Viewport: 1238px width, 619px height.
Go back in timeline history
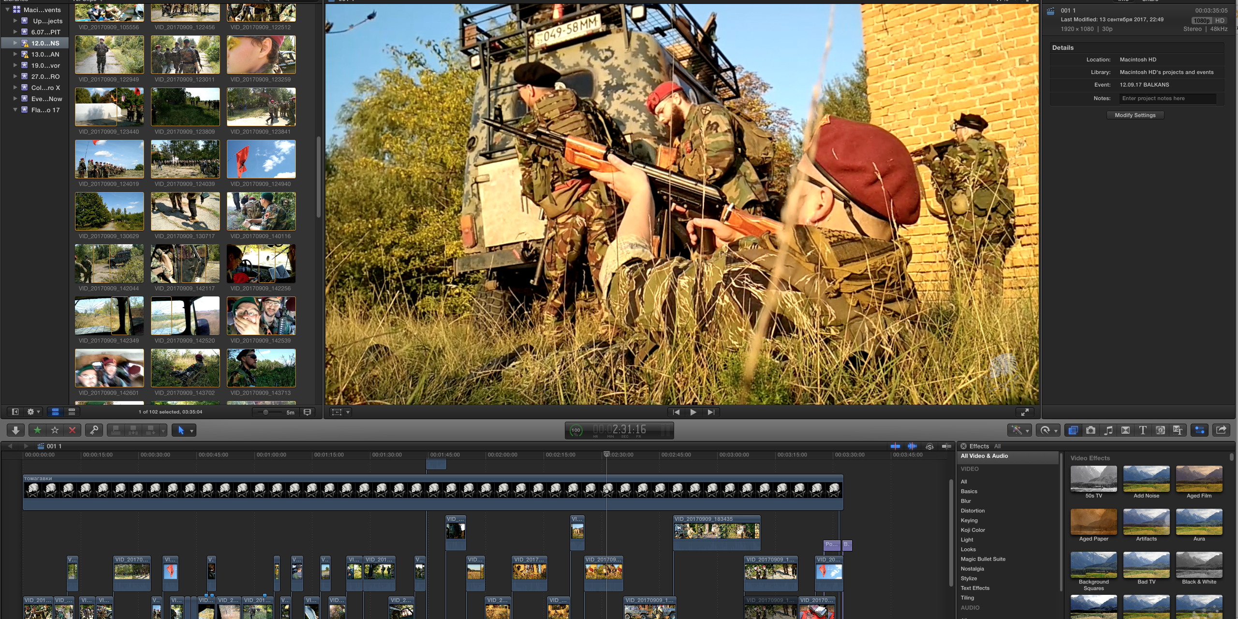10,446
